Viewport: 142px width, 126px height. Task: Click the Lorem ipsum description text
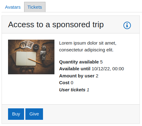[88, 46]
